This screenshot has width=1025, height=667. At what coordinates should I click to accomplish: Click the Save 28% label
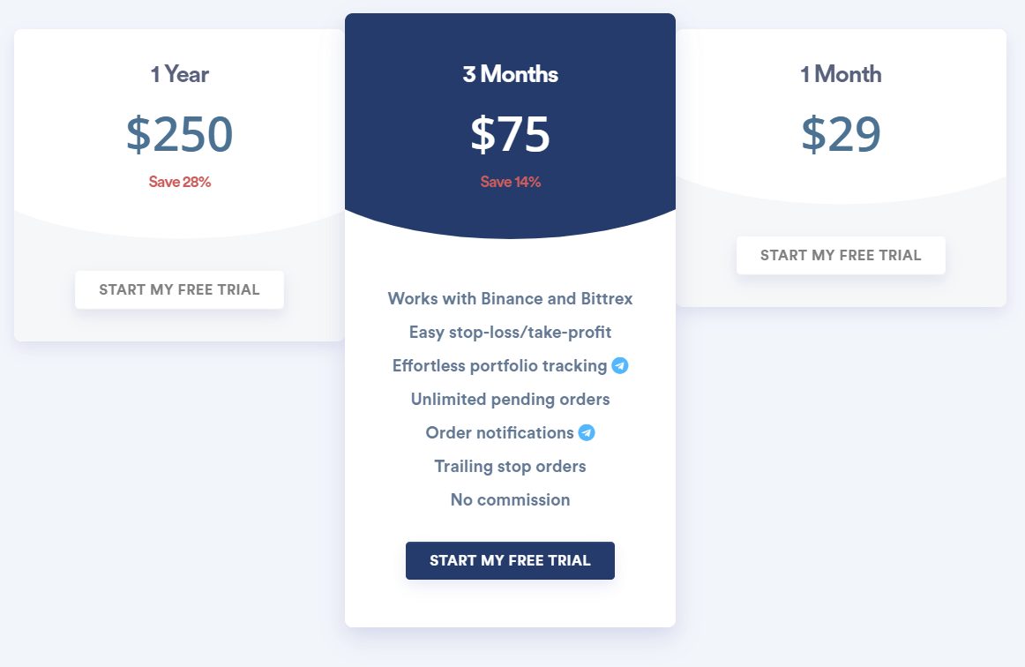click(x=180, y=182)
